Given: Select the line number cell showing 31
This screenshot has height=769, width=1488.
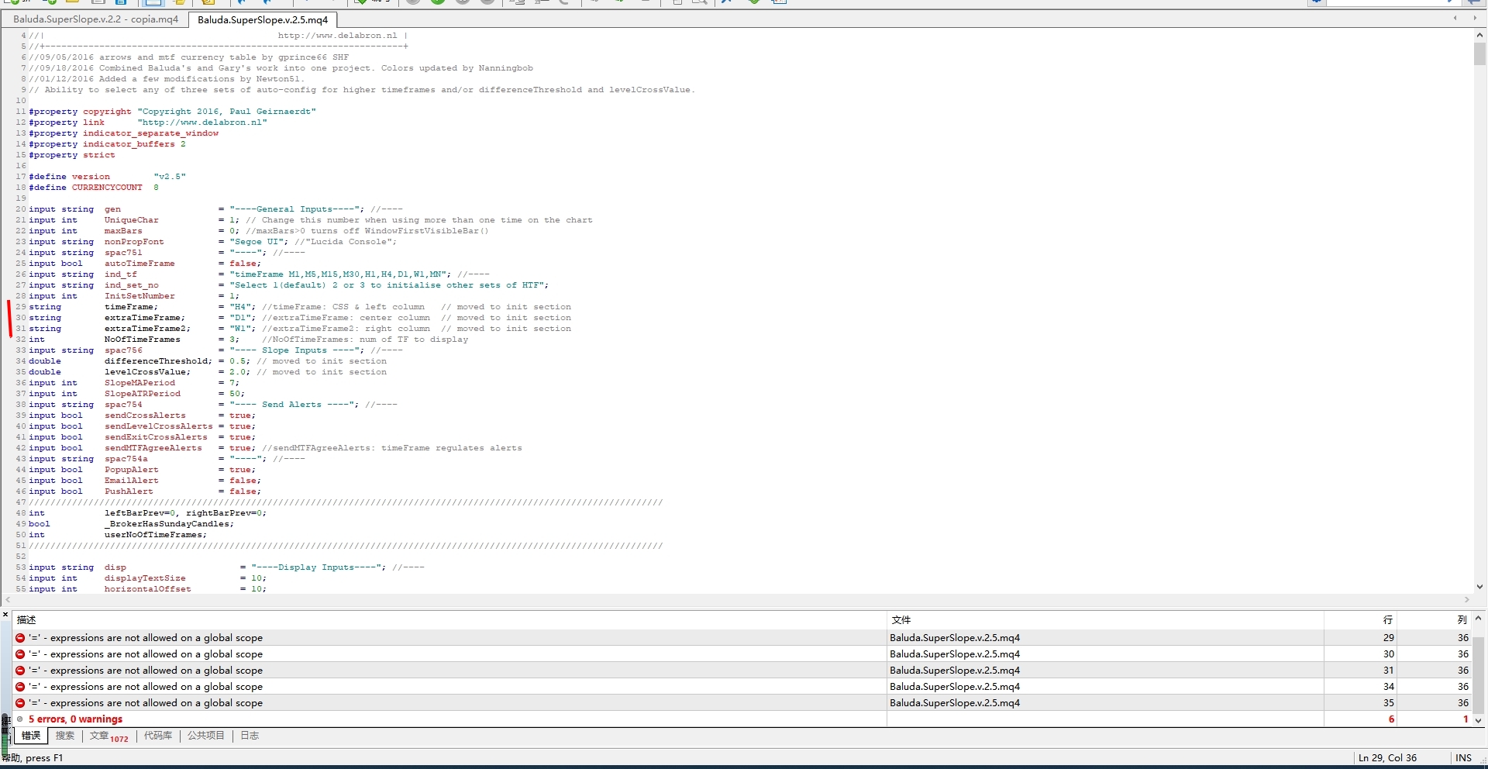Looking at the screenshot, I should point(1360,671).
